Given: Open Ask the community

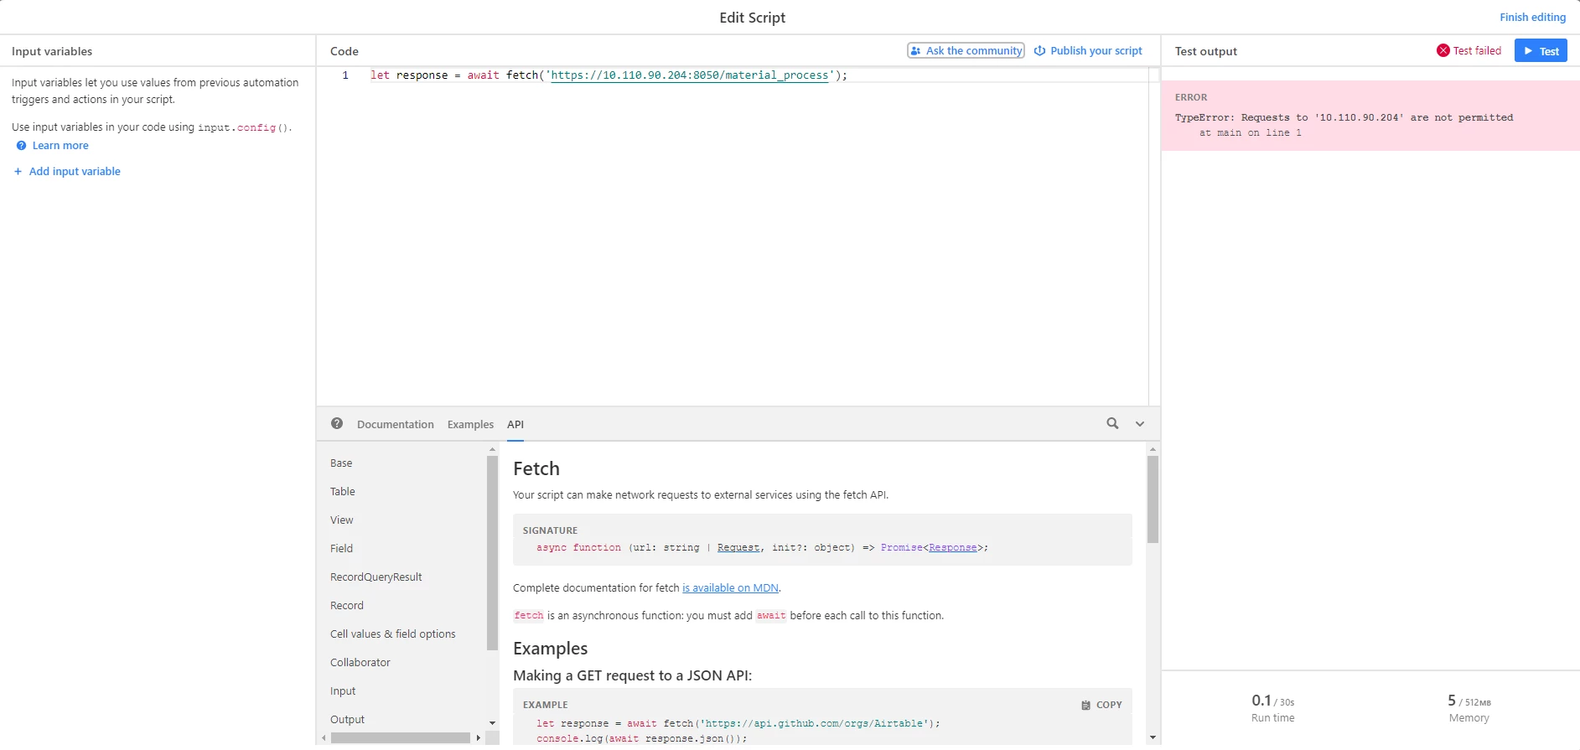Looking at the screenshot, I should click(966, 51).
